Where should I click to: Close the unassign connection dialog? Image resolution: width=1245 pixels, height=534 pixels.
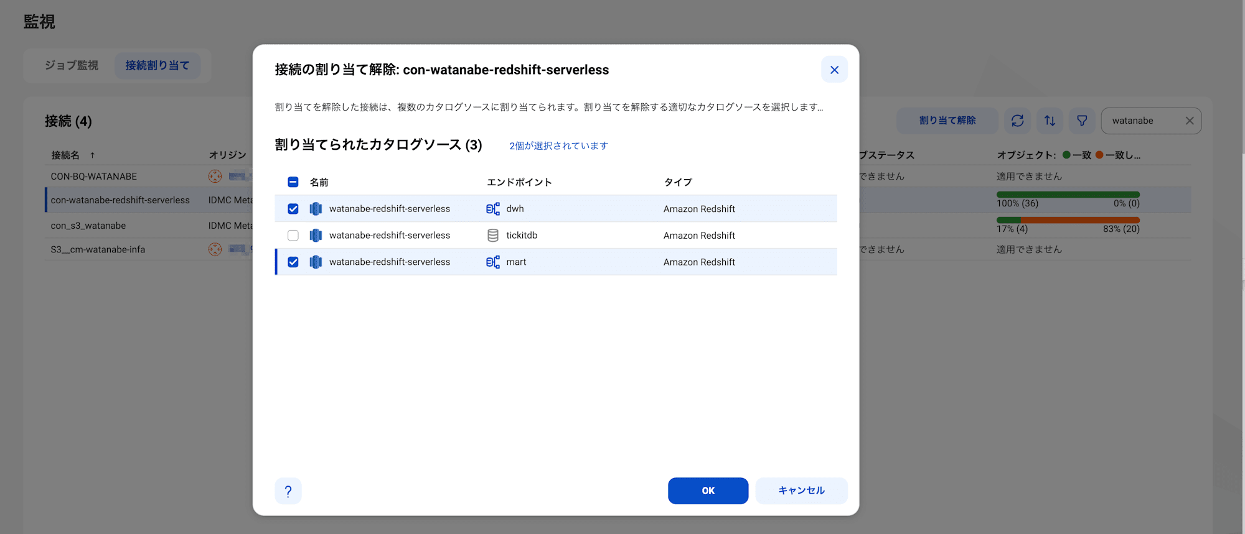tap(834, 70)
